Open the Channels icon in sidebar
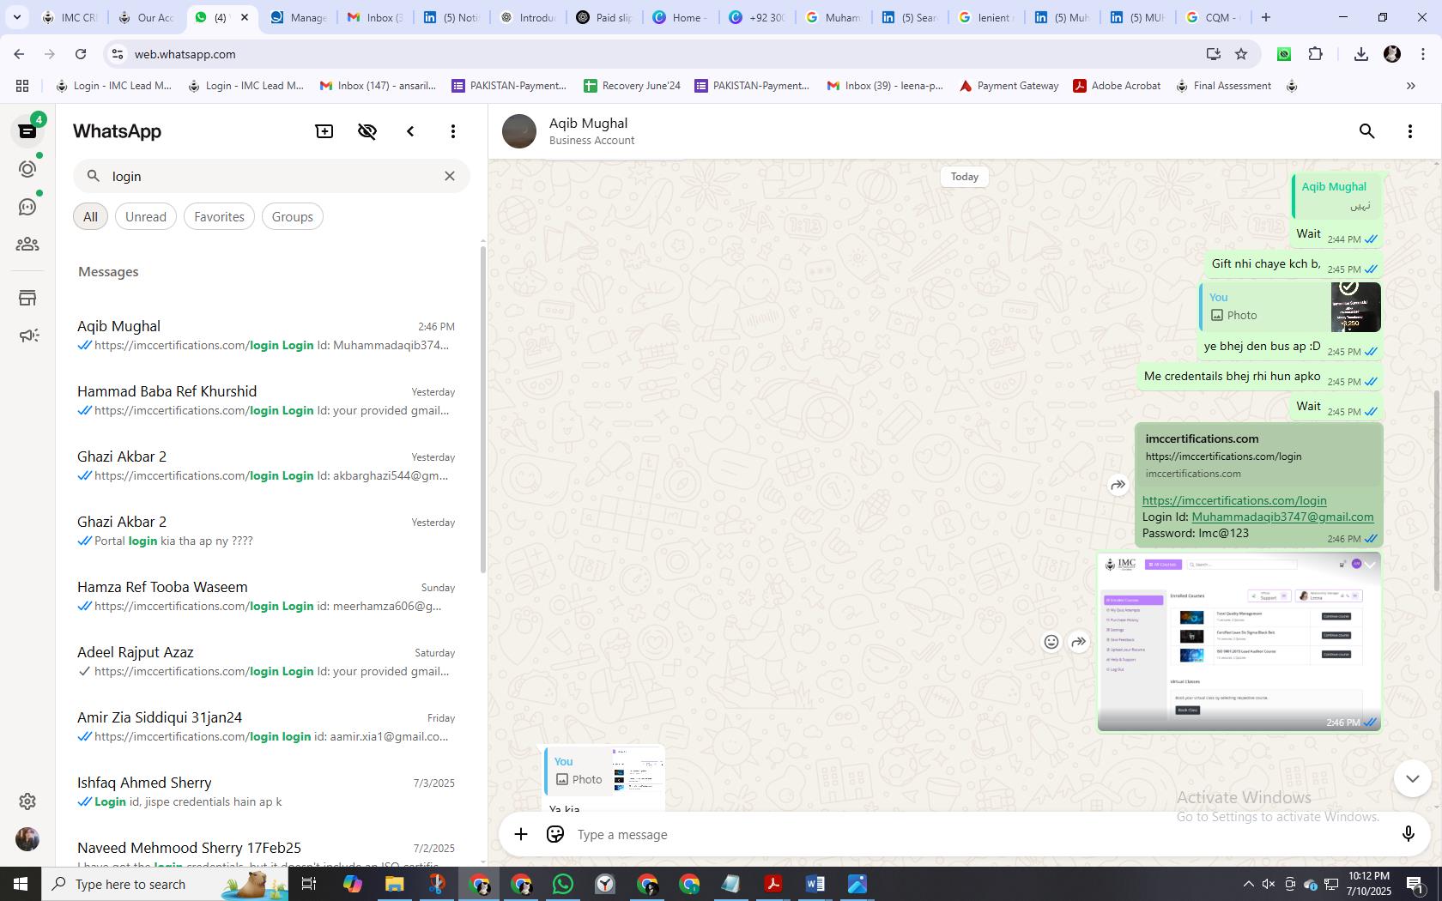 (27, 207)
